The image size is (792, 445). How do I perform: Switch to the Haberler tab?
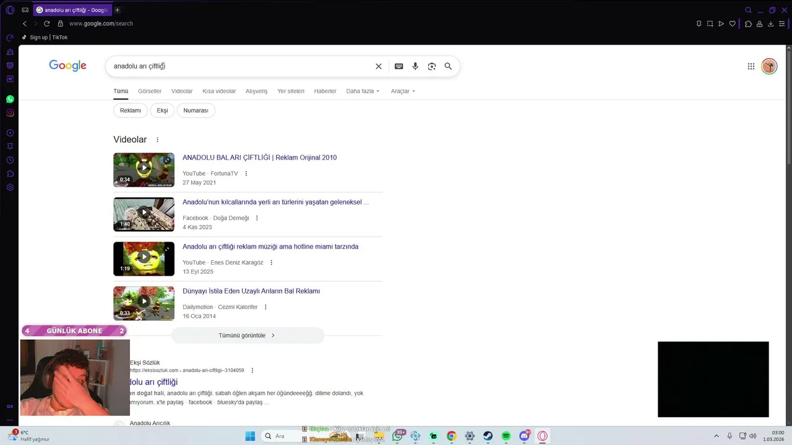pyautogui.click(x=325, y=91)
